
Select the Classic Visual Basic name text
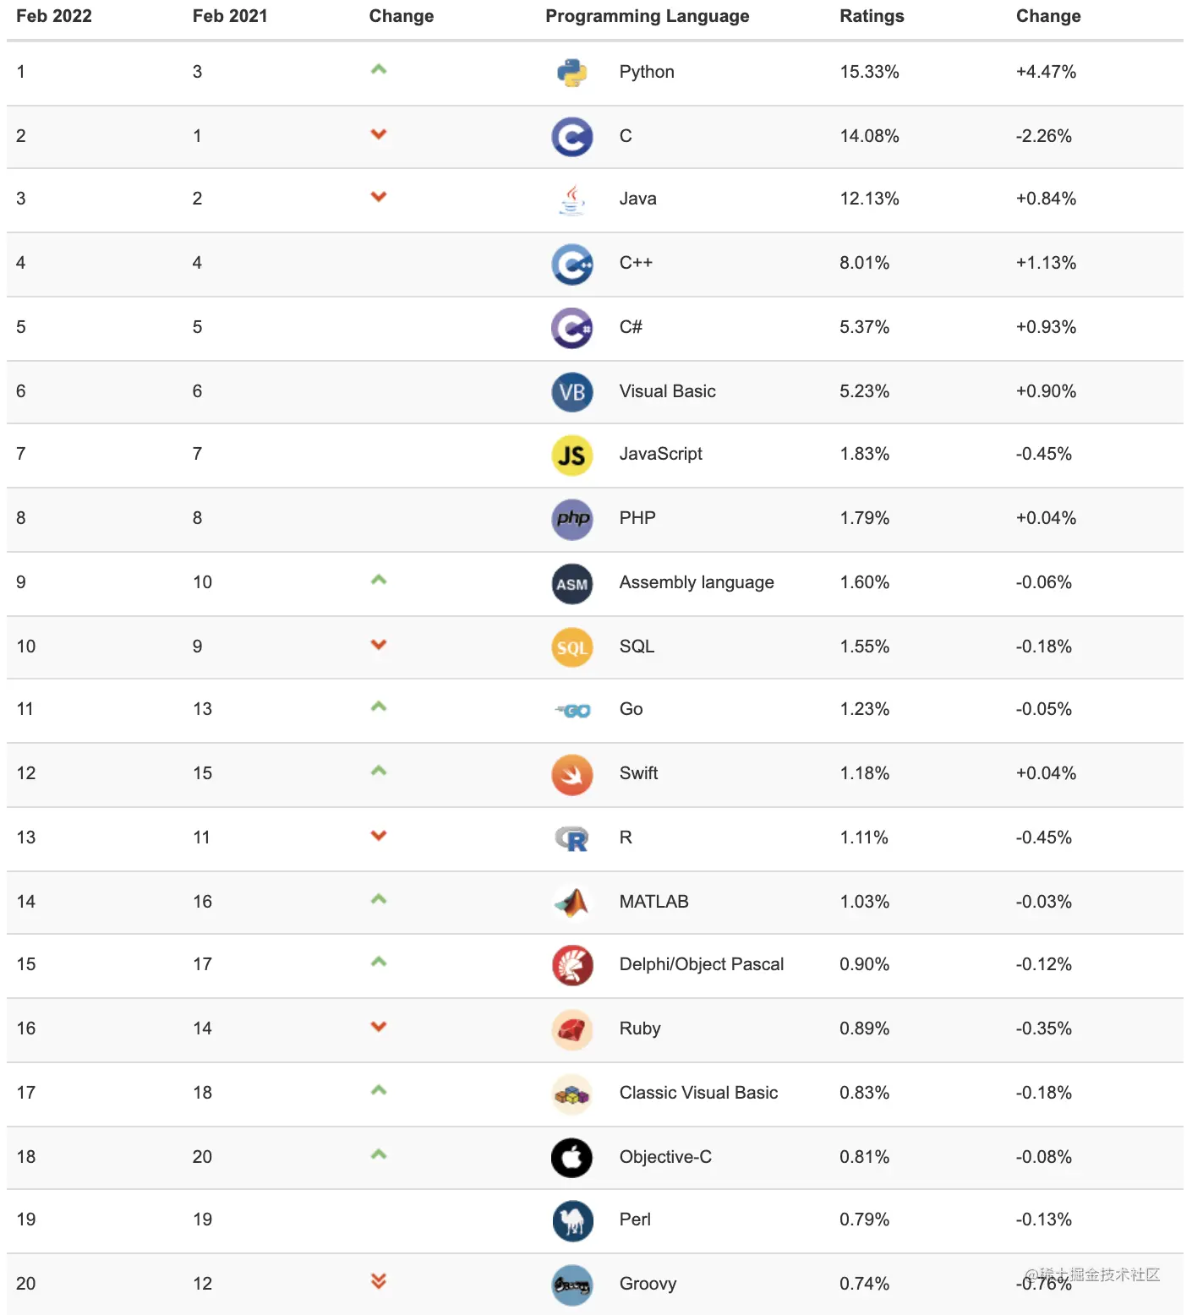pos(698,1093)
